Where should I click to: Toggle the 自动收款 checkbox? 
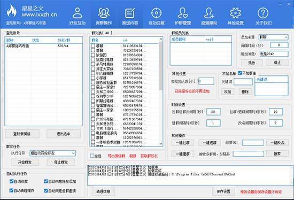(11, 181)
